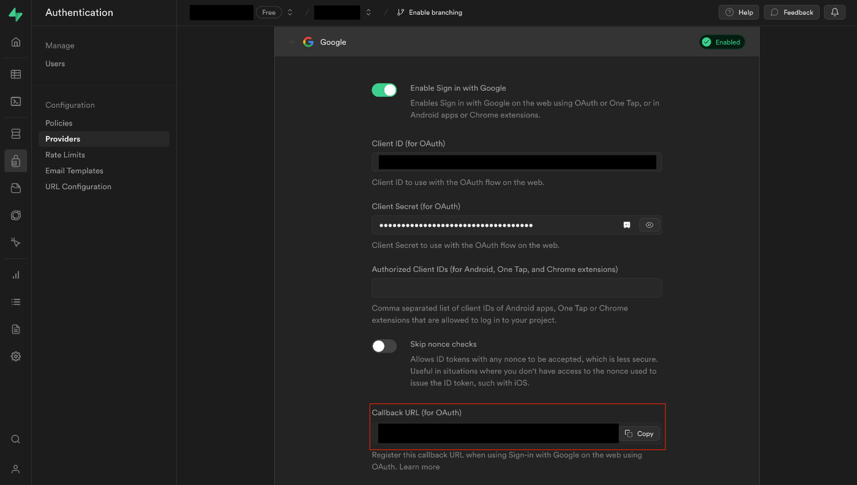Open Project Settings gear icon
This screenshot has width=857, height=485.
[x=16, y=356]
